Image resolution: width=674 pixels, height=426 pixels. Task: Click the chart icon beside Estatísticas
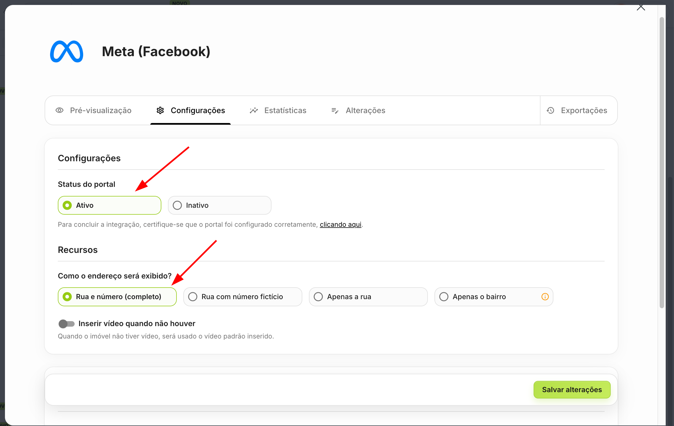(254, 110)
